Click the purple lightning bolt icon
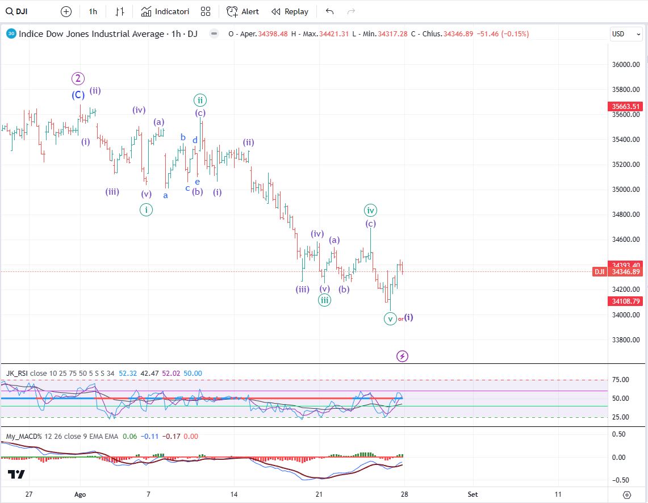Screen dimensions: 648x503 pos(402,356)
